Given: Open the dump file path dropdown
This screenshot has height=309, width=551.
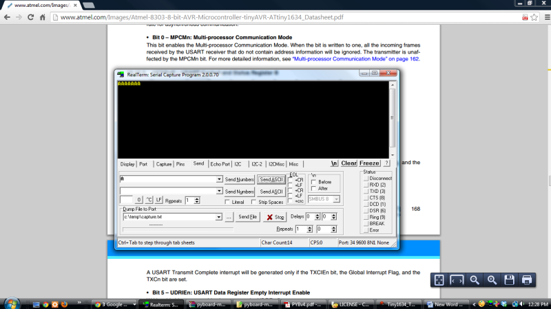Looking at the screenshot, I should point(218,217).
